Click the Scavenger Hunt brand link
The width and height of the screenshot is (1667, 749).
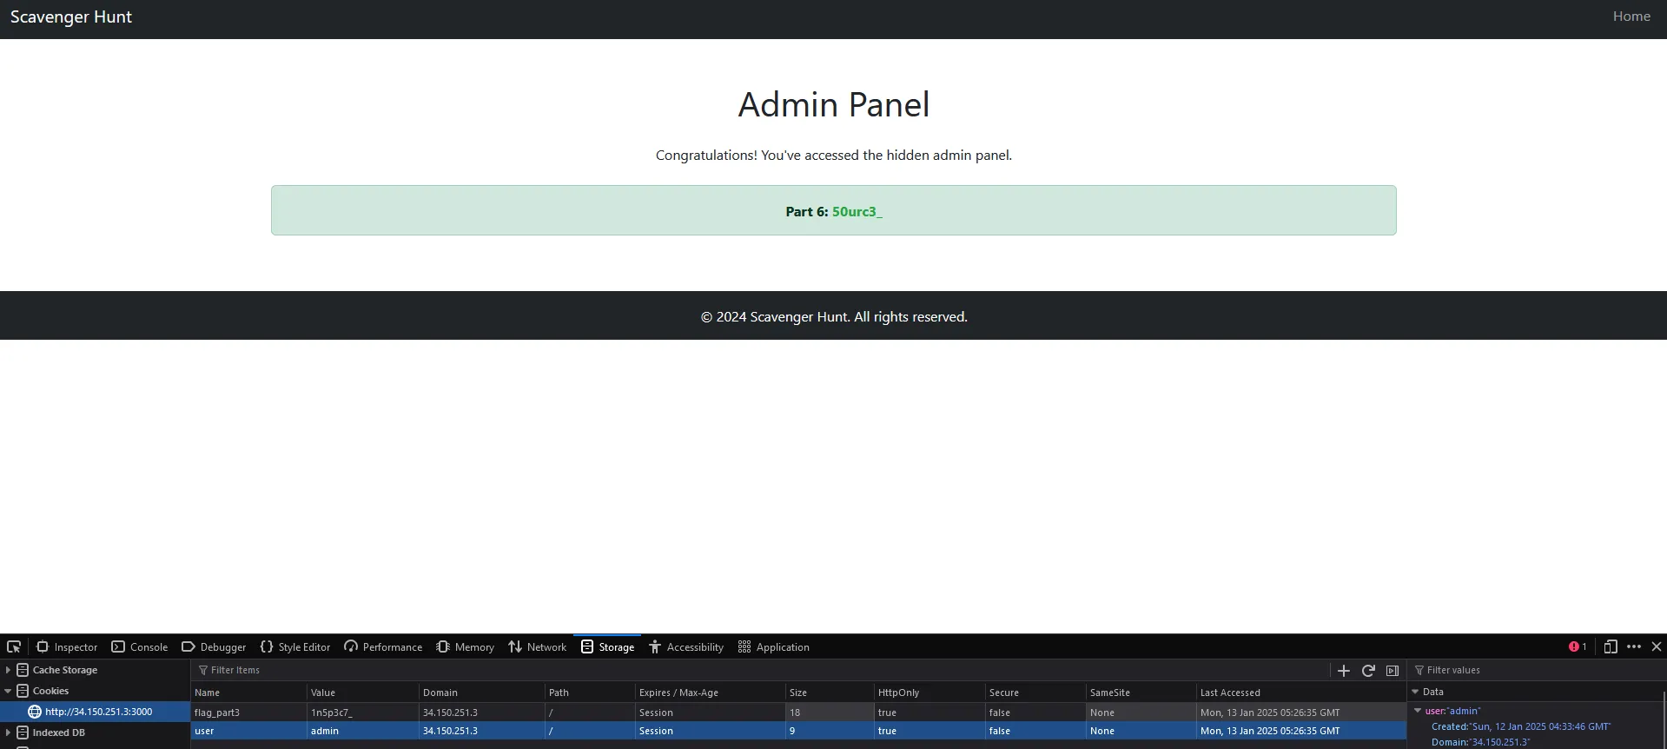click(x=71, y=17)
